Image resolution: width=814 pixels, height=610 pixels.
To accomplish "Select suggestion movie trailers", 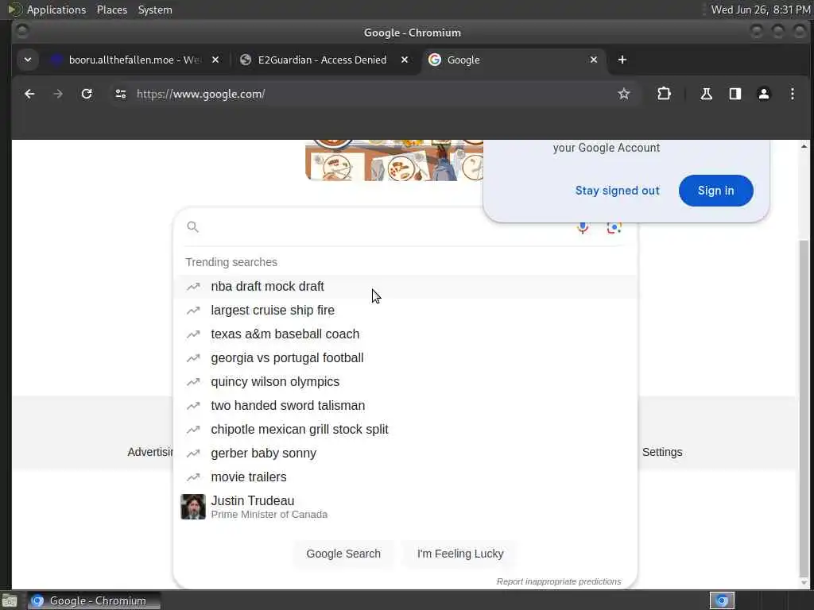I will click(x=405, y=477).
